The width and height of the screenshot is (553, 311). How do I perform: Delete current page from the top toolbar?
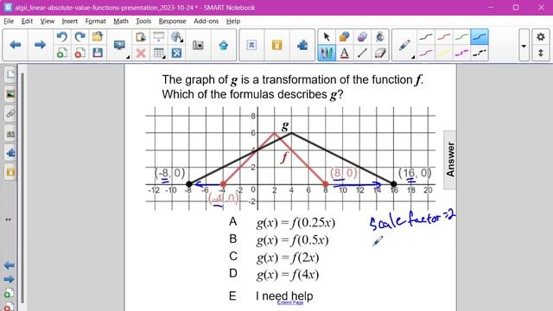click(80, 54)
